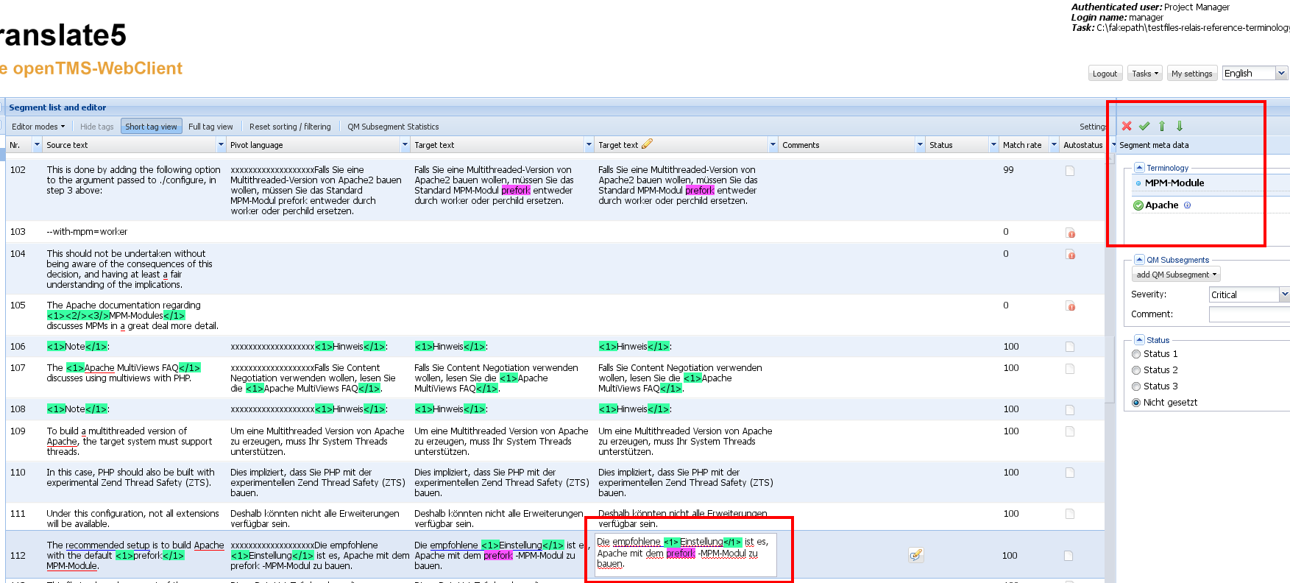The height and width of the screenshot is (583, 1290).
Task: Select the Status 1 radio button
Action: point(1136,354)
